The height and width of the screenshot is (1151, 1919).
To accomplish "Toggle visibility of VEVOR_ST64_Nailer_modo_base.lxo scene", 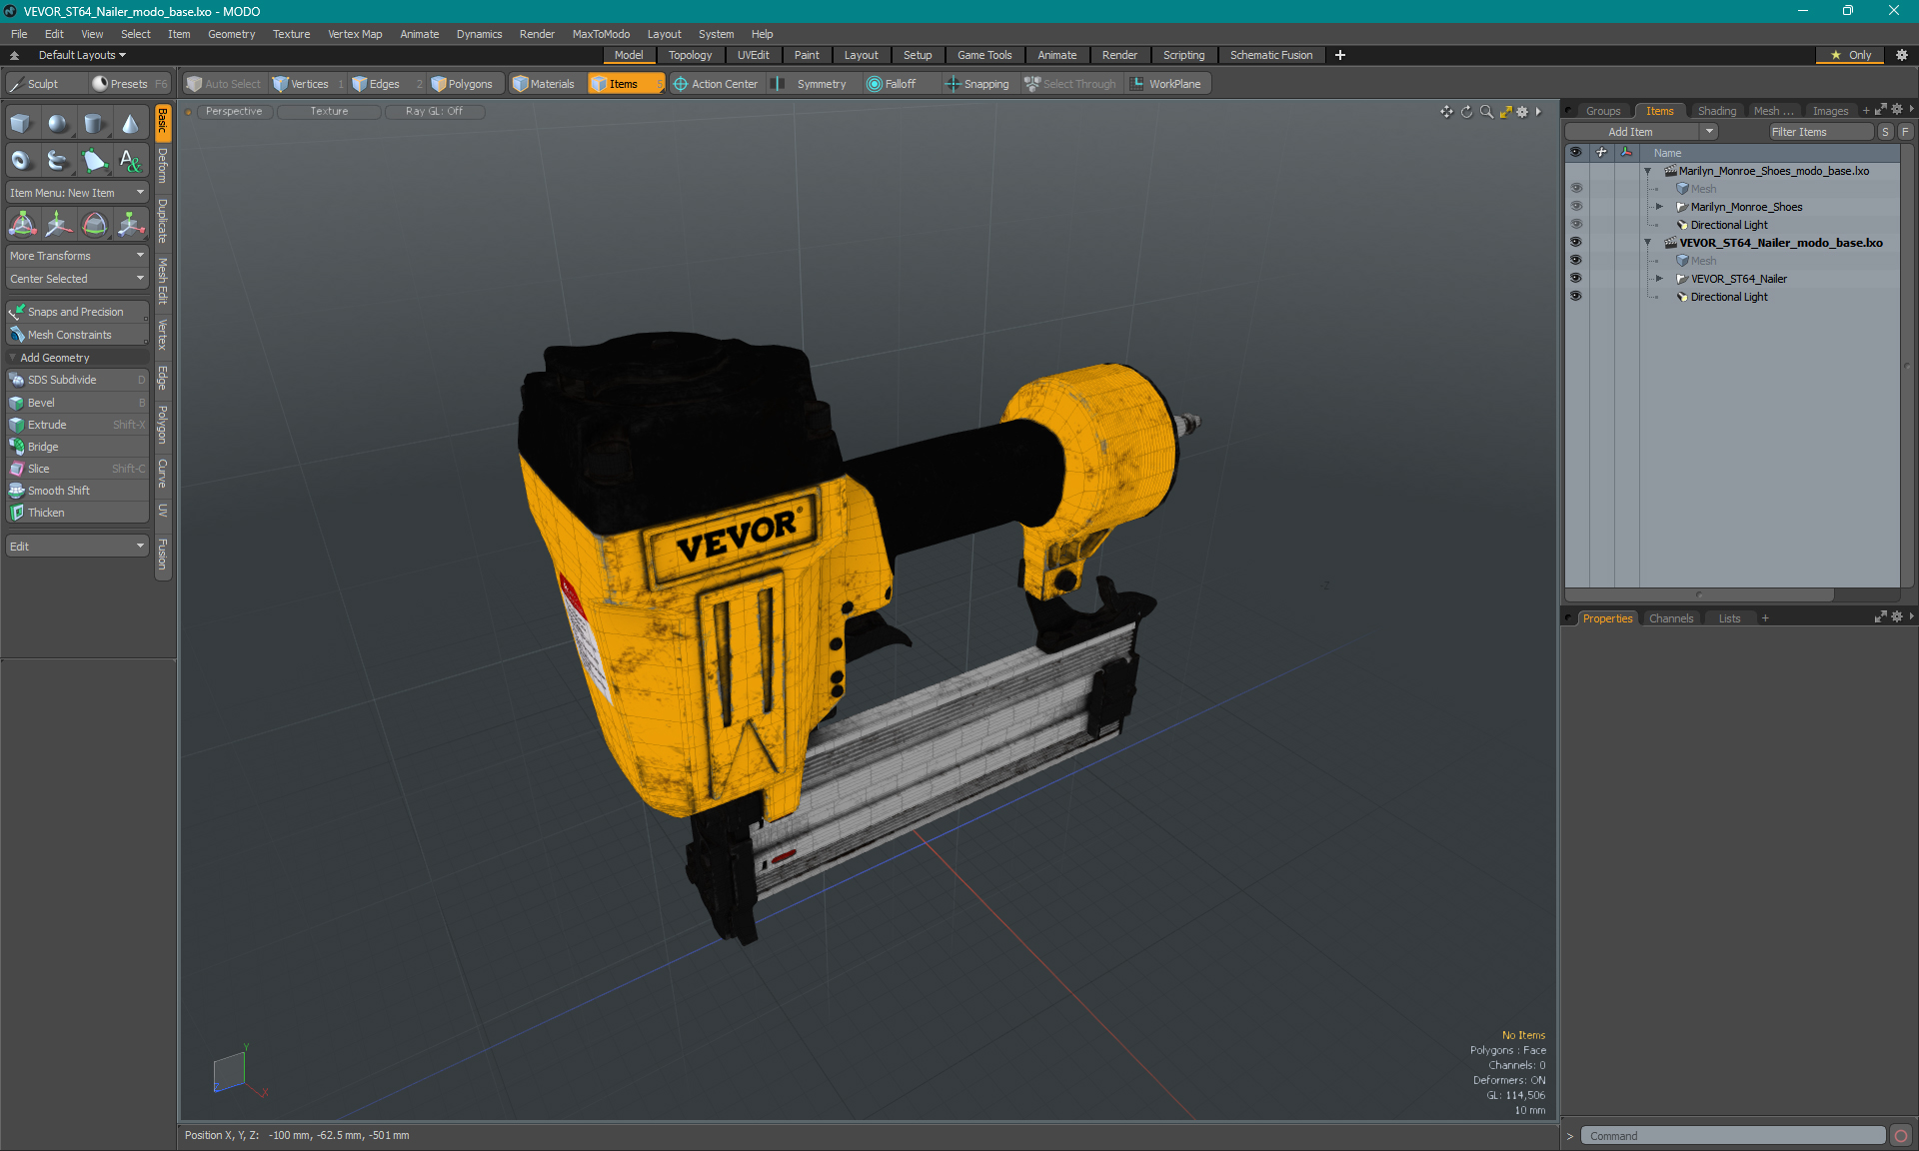I will (1576, 243).
